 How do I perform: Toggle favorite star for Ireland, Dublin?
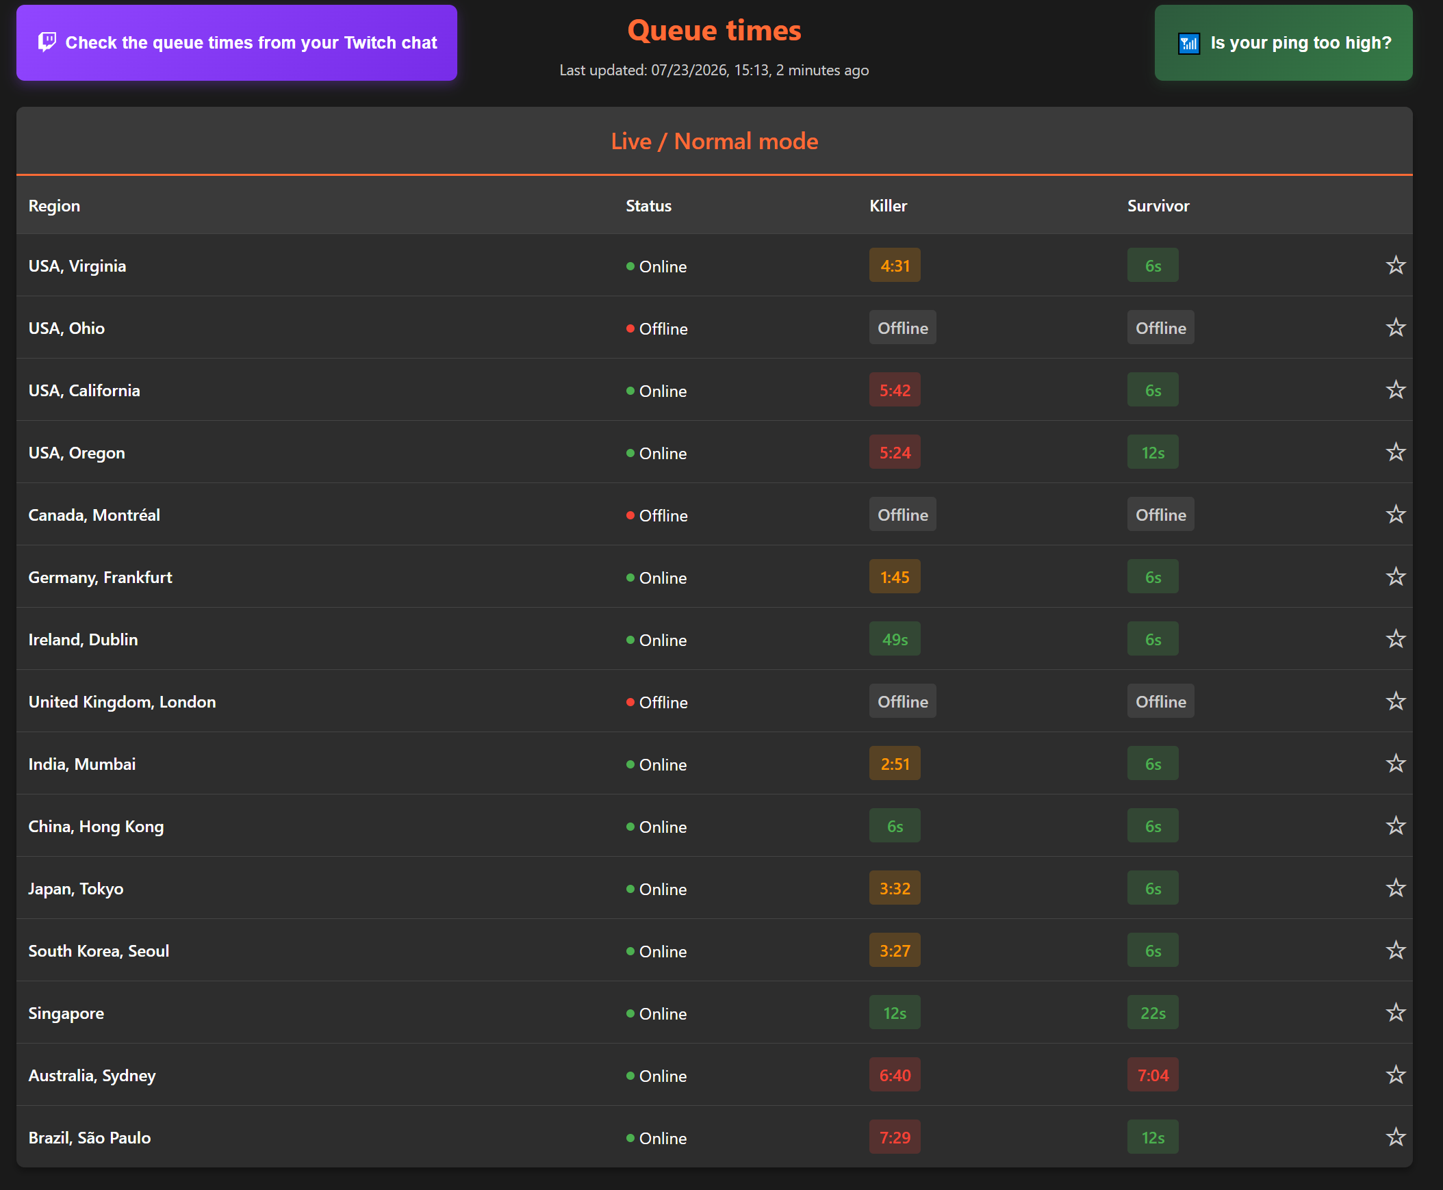click(x=1396, y=640)
